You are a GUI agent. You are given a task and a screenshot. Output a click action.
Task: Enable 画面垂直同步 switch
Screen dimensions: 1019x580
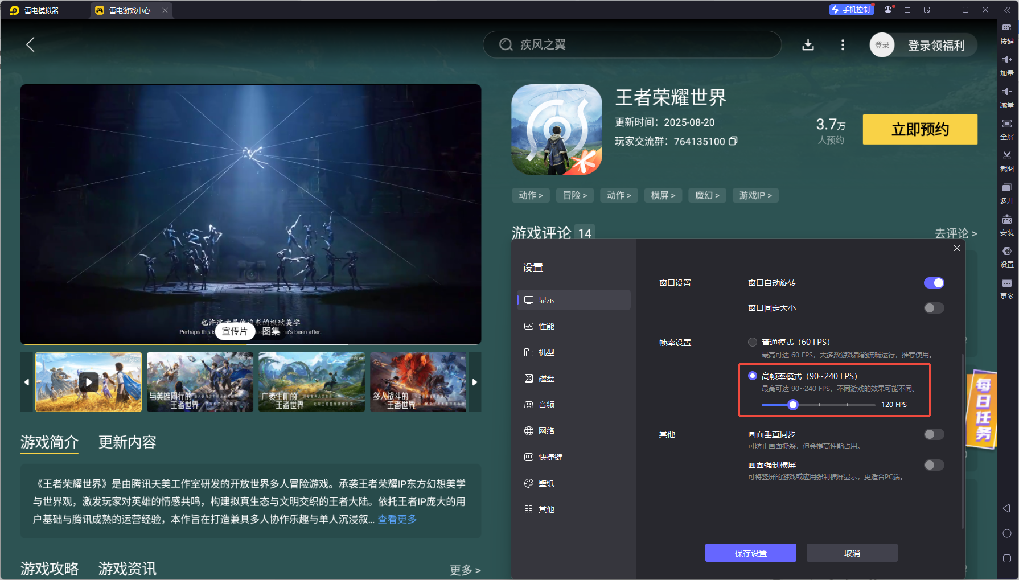pos(934,434)
